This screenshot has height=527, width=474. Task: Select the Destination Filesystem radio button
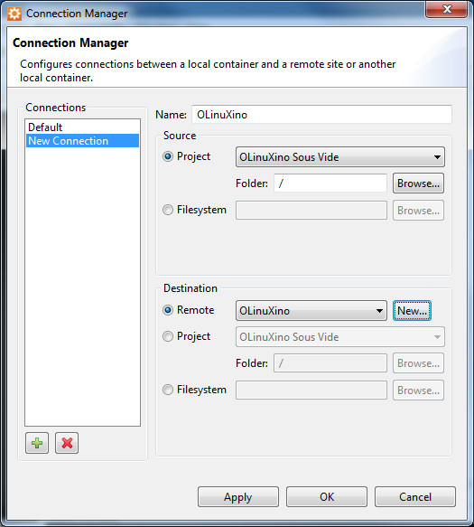tap(168, 390)
